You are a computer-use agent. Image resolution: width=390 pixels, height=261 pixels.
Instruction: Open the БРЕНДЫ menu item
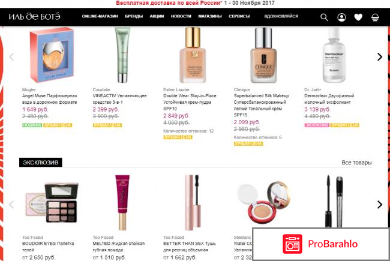[134, 16]
